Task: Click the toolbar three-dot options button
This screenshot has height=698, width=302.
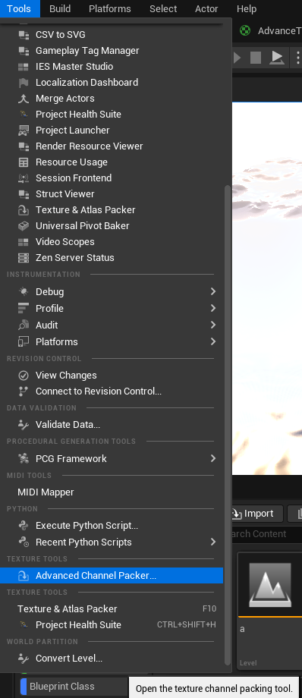Action: [x=297, y=58]
